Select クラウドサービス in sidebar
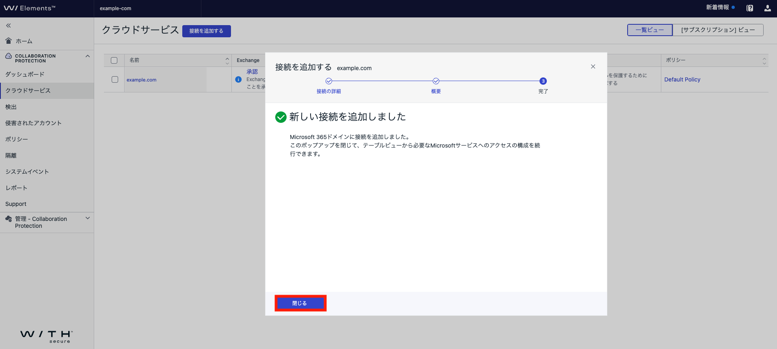 tap(47, 91)
